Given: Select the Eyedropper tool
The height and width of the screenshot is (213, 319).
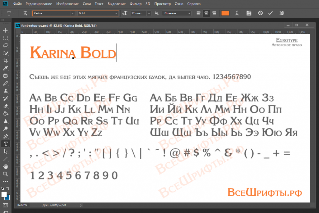Looking at the screenshot, I should tap(6, 68).
